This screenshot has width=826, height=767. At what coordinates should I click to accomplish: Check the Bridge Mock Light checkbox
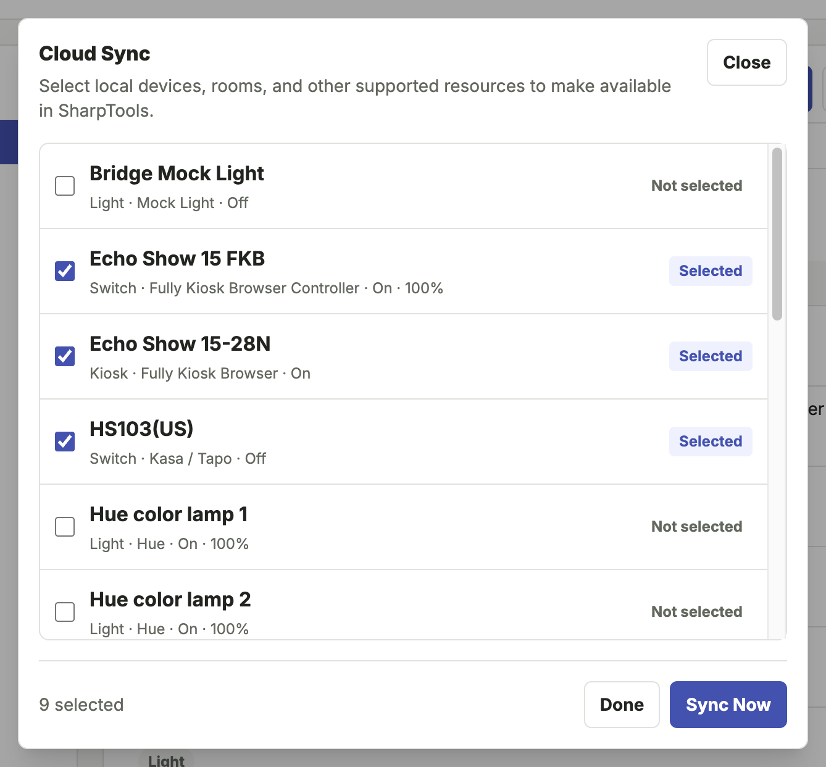click(x=65, y=186)
